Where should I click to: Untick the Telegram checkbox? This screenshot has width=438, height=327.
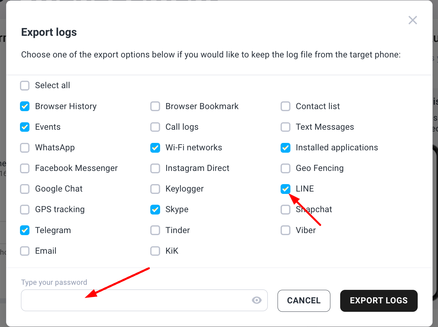(x=25, y=230)
